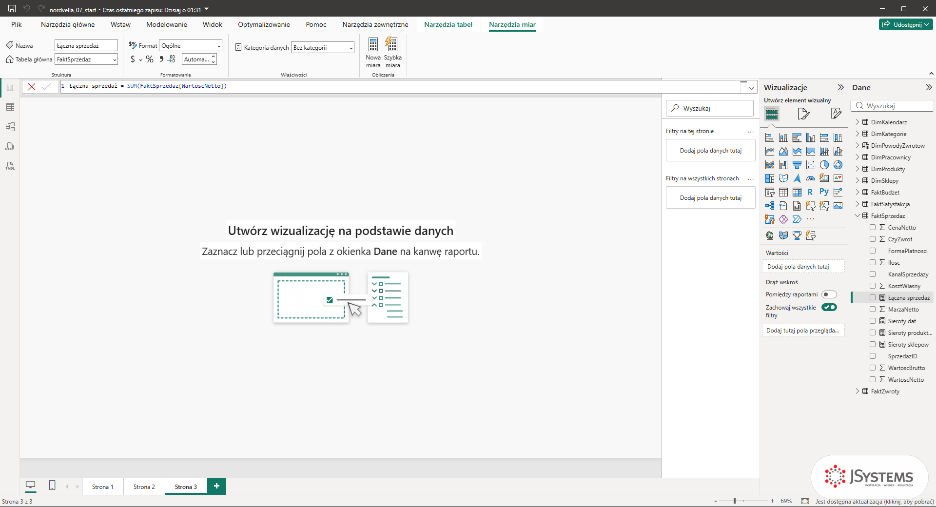Toggle Zachowaj wszystkie filtry switch
Screen dimensions: 936x507
[829, 307]
